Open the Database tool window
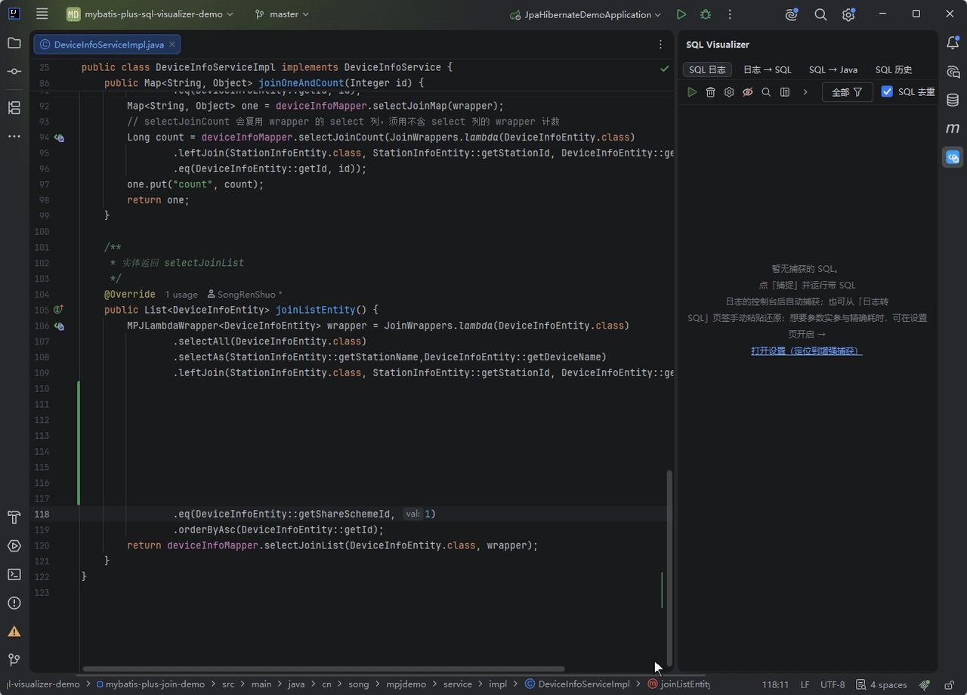Image resolution: width=967 pixels, height=695 pixels. click(x=953, y=100)
